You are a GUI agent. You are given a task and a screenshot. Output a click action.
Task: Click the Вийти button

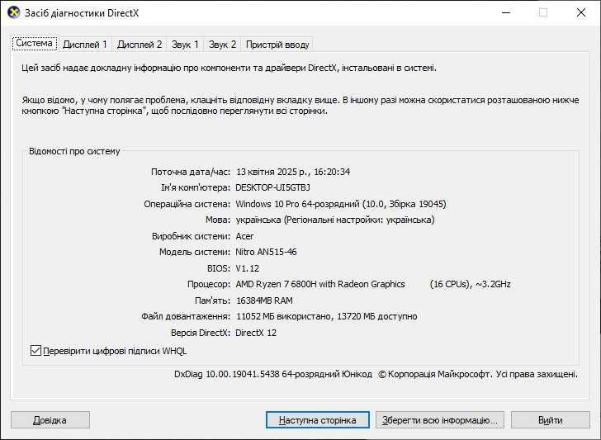pyautogui.click(x=551, y=419)
